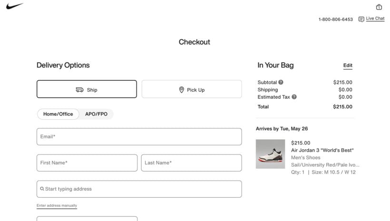Click the Sail/University Red color description

click(325, 165)
